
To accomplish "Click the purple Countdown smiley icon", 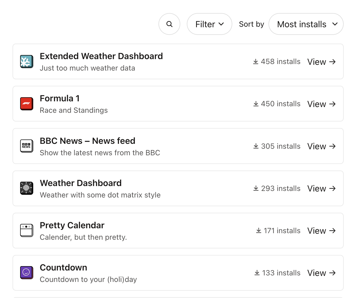I will click(x=27, y=273).
